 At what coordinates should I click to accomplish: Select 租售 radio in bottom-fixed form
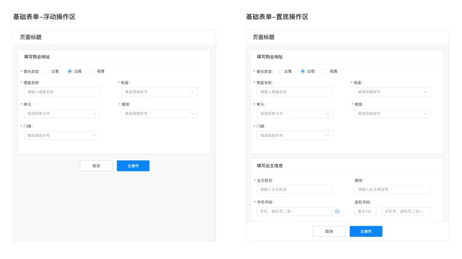pos(326,71)
